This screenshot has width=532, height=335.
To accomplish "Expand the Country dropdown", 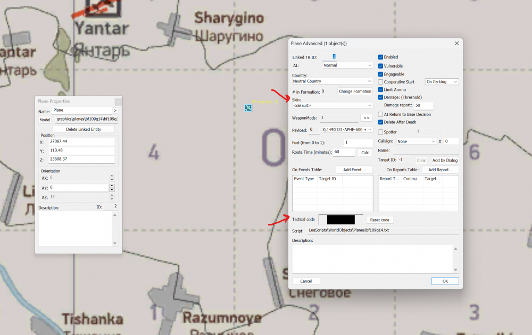I will tap(332, 81).
